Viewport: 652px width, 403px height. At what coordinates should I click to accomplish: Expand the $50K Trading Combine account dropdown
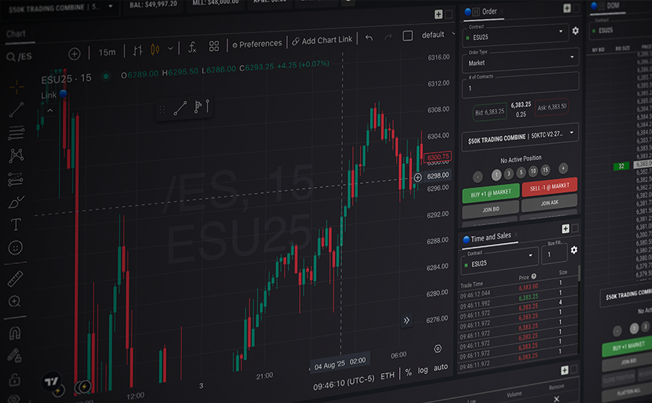pos(520,136)
